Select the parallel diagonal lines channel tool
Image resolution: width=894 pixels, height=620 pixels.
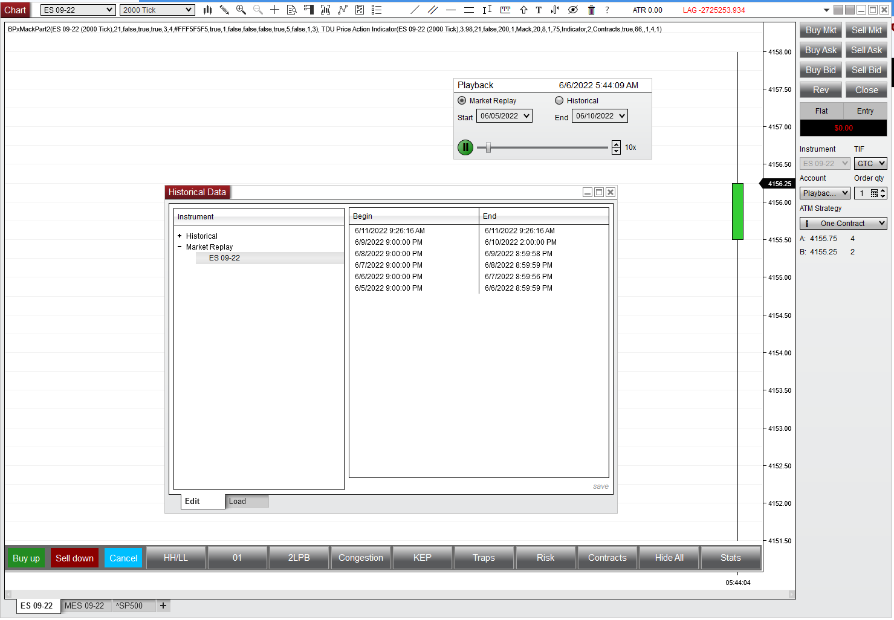pos(433,10)
